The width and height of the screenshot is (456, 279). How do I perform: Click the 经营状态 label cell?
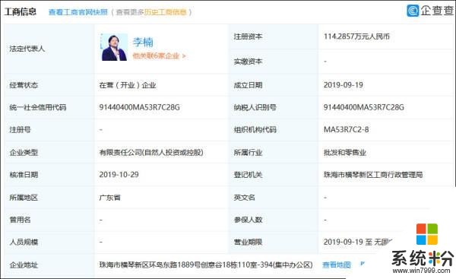(x=49, y=85)
